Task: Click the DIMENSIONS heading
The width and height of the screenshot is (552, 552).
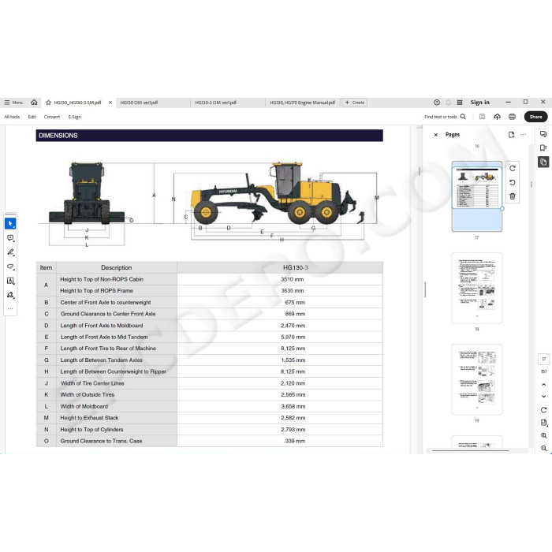Action: pyautogui.click(x=58, y=136)
